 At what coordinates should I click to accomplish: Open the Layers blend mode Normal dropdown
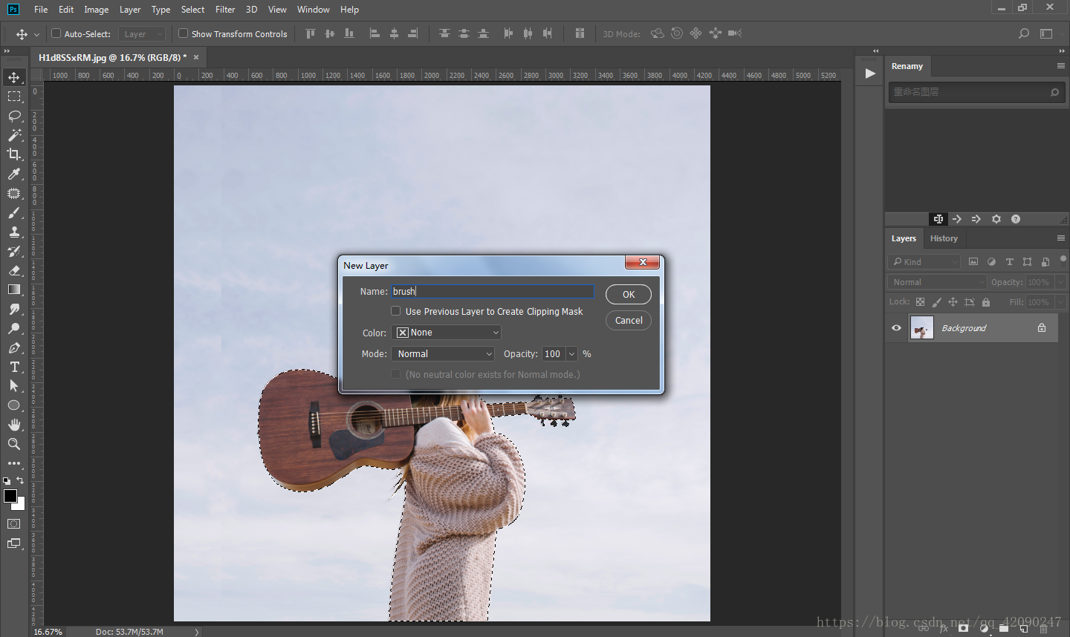(x=937, y=282)
